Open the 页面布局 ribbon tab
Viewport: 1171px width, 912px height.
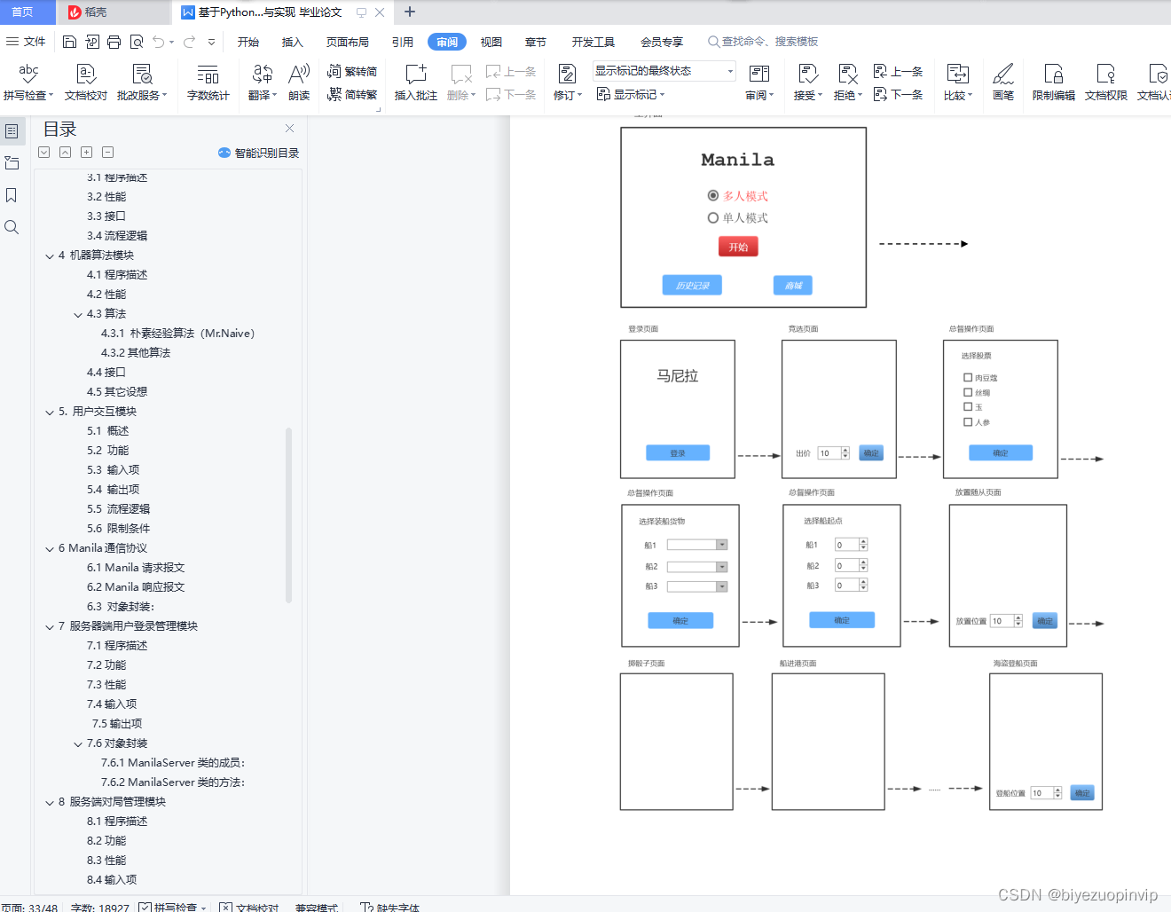[347, 42]
